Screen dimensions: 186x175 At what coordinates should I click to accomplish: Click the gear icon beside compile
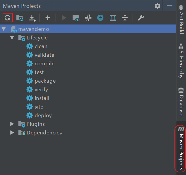[29, 64]
